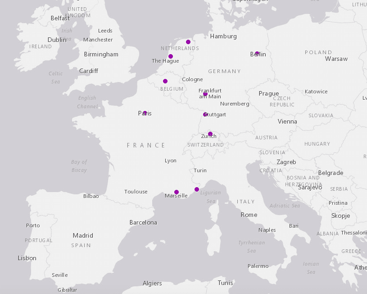Viewport: 367px width, 294px height.
Task: Click the Zagreb city label
Action: 286,162
